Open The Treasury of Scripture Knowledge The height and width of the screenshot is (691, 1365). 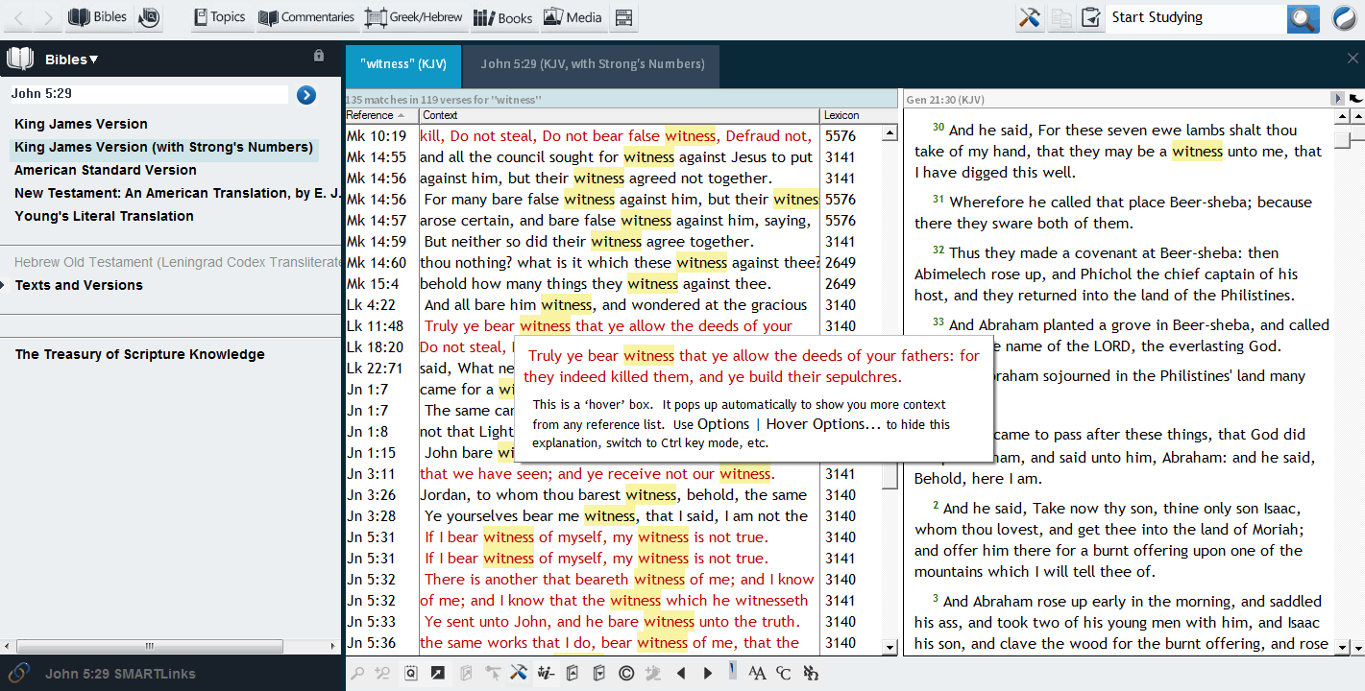click(x=139, y=354)
